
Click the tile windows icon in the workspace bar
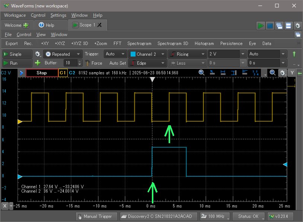coord(288,26)
